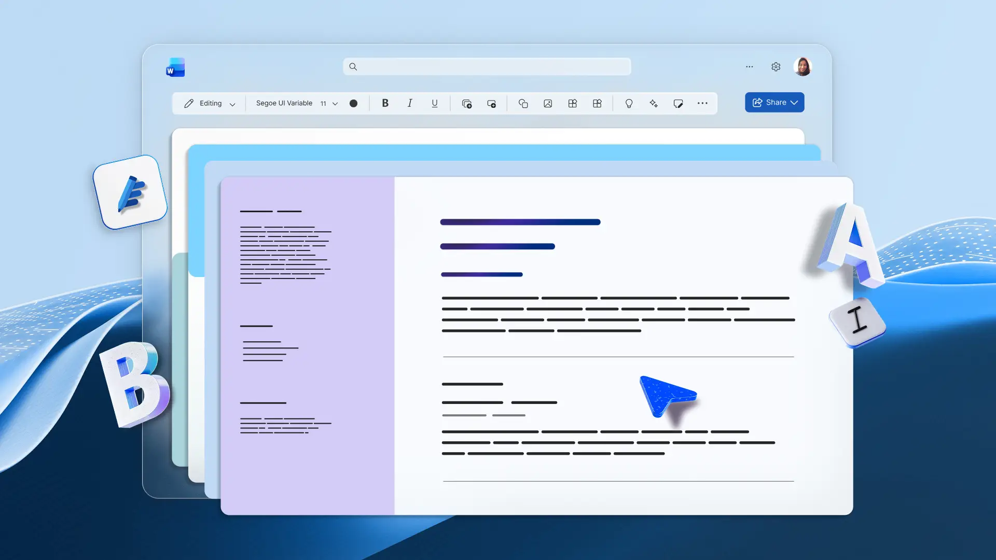
Task: Open the three-dot menu beside settings gear
Action: coord(749,66)
